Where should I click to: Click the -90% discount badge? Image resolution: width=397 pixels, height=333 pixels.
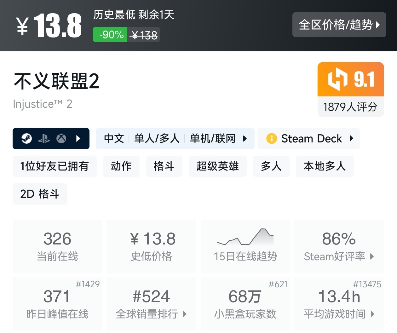pyautogui.click(x=110, y=35)
